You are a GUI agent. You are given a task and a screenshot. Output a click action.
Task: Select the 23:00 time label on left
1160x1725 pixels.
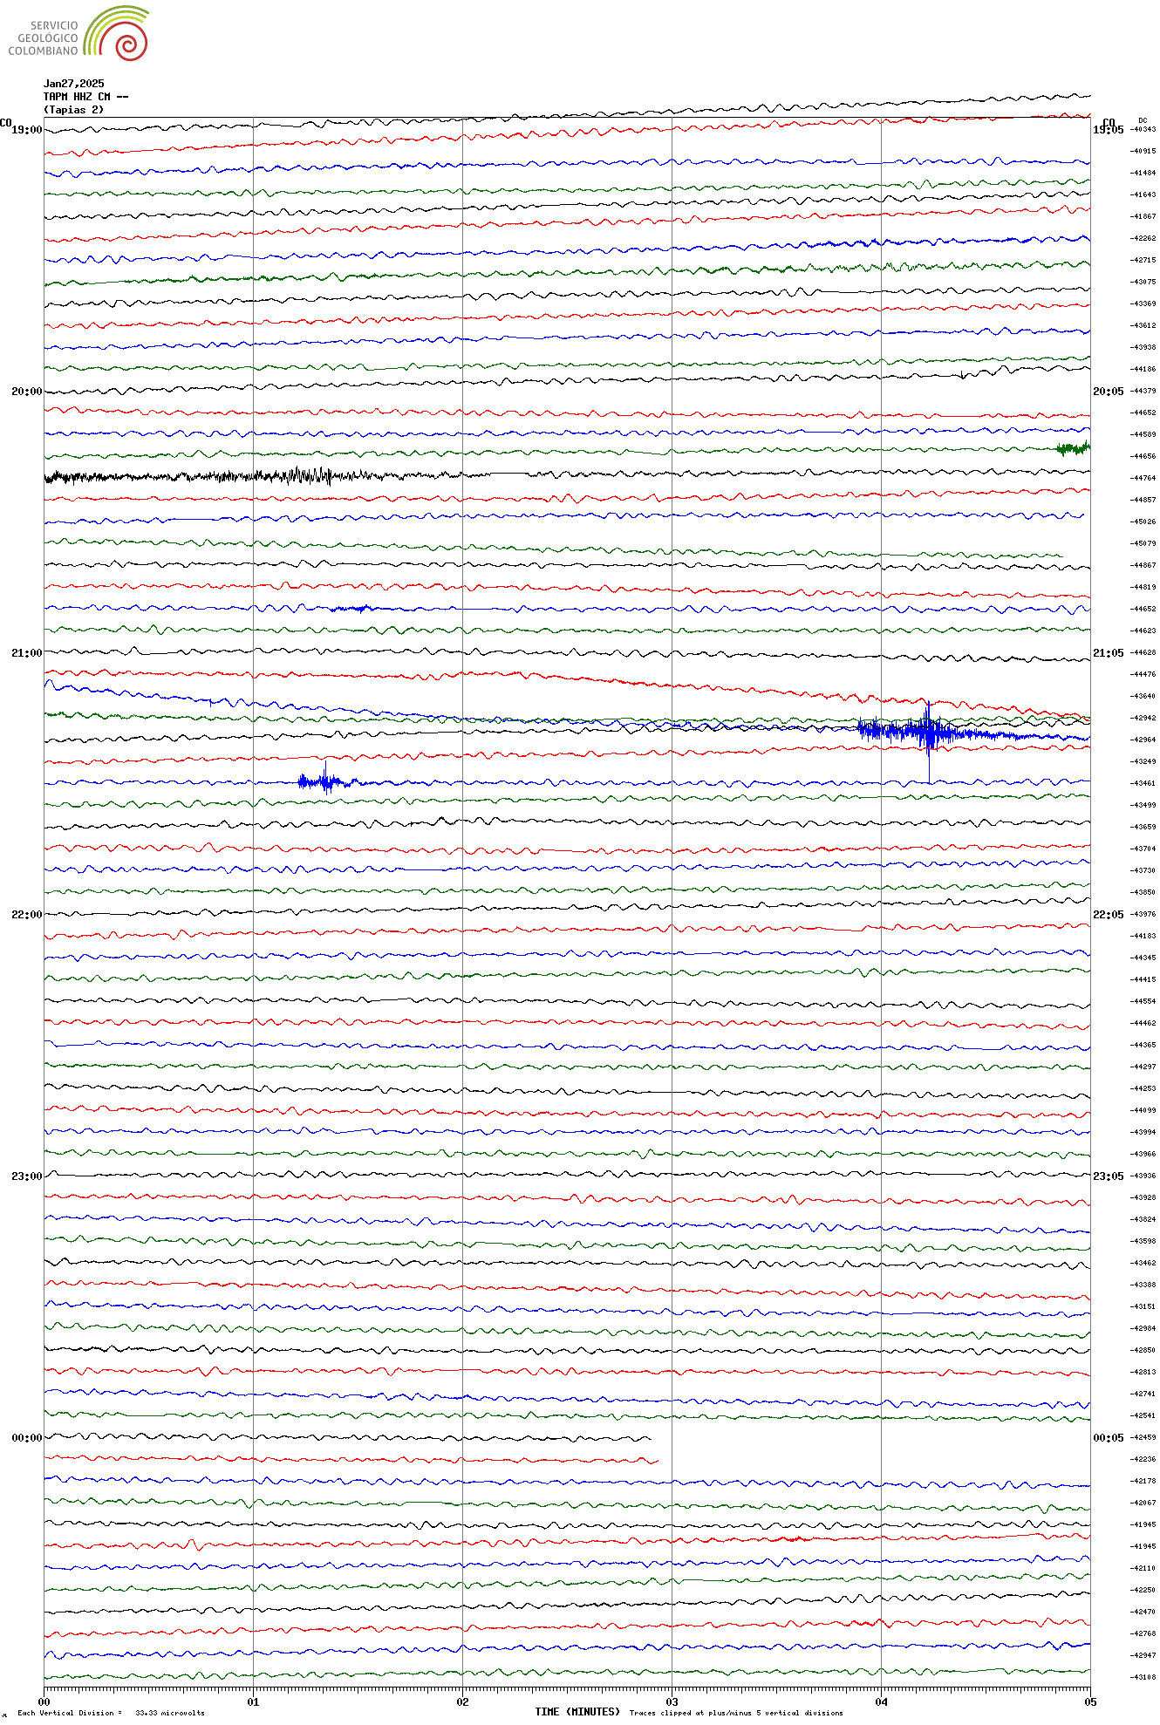point(26,1176)
